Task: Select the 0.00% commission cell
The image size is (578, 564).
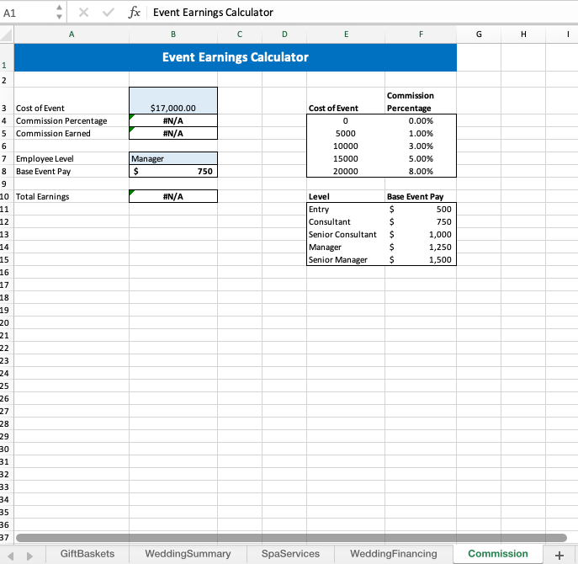Action: (421, 120)
